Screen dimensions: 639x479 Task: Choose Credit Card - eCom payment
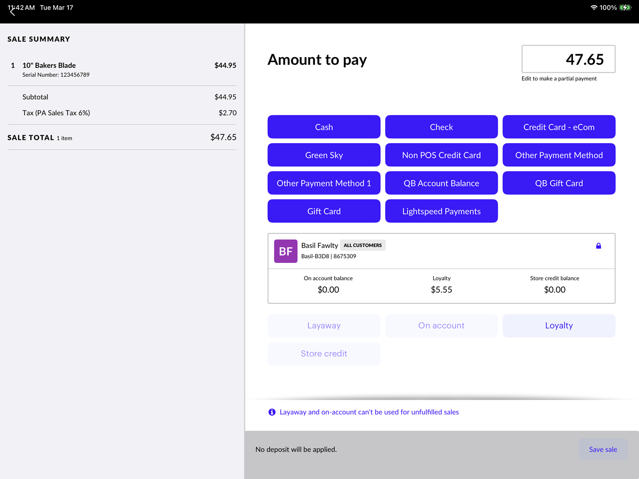[559, 127]
